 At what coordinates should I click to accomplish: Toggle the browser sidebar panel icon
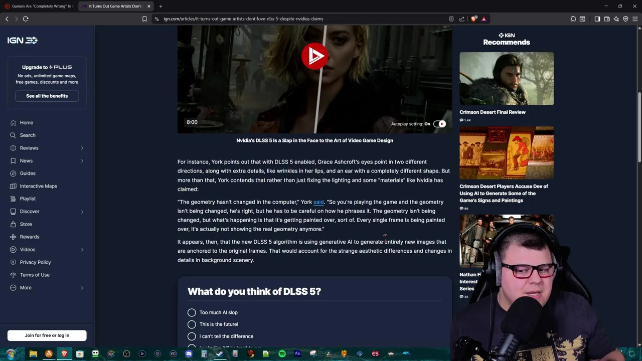pos(597,19)
